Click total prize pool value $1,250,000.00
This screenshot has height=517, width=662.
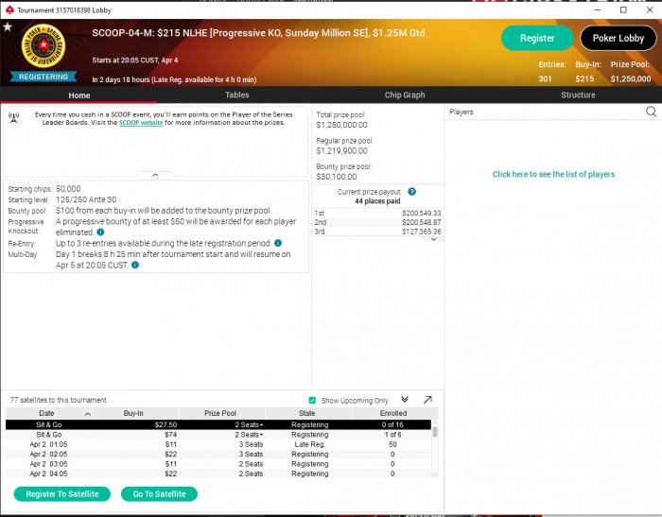coord(342,125)
